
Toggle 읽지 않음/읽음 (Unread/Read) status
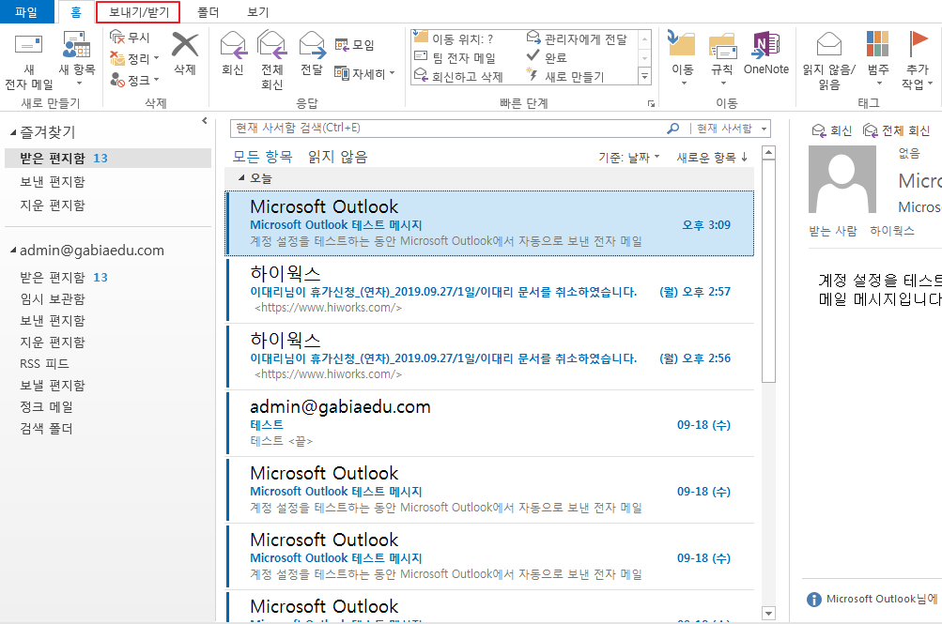click(829, 45)
